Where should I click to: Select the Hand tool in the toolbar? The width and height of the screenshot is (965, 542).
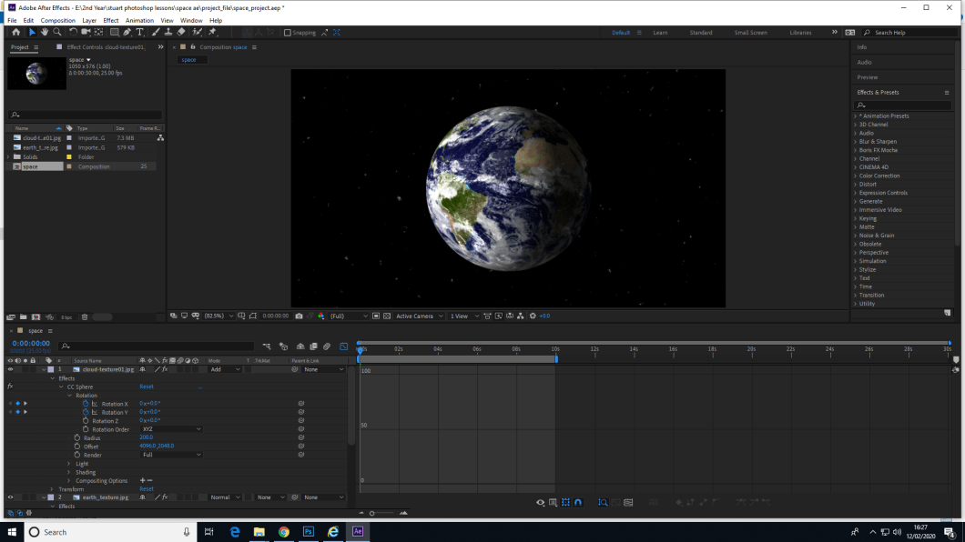(44, 32)
